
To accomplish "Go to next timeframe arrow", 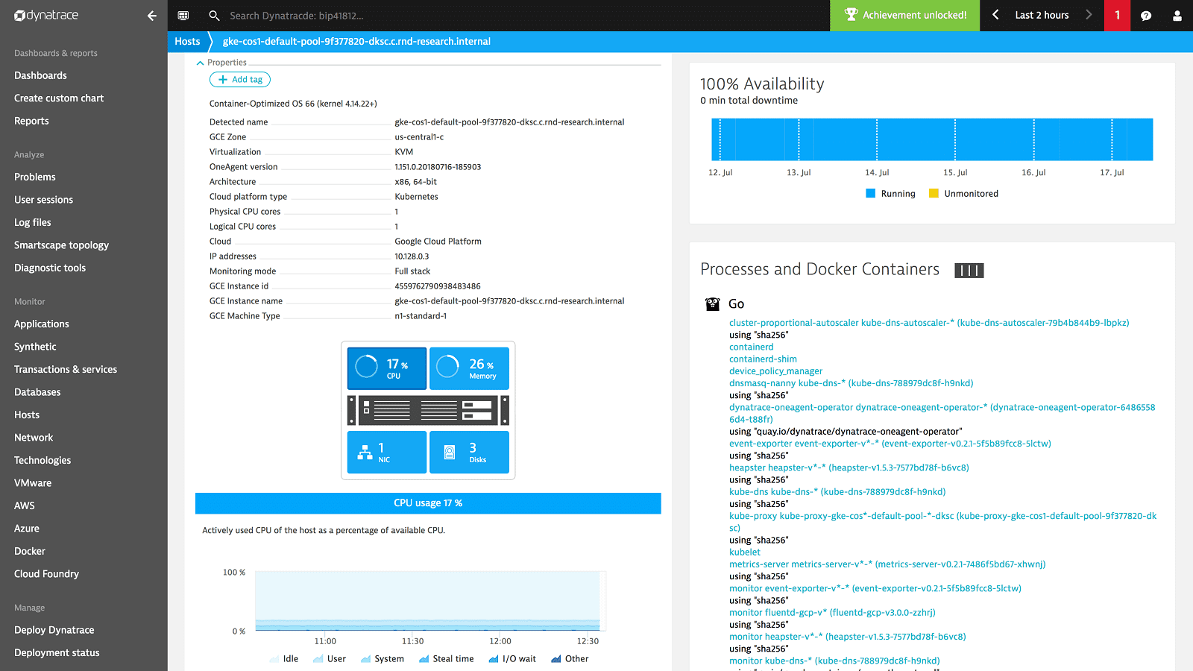I will pyautogui.click(x=1089, y=15).
